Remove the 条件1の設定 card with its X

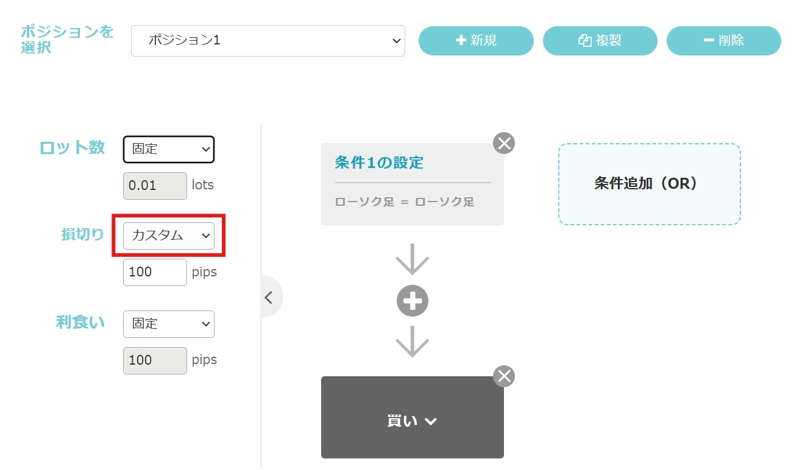tap(504, 143)
